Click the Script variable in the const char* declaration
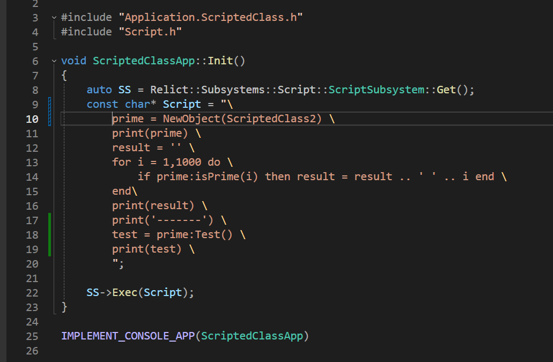The image size is (553, 362). pyautogui.click(x=182, y=104)
